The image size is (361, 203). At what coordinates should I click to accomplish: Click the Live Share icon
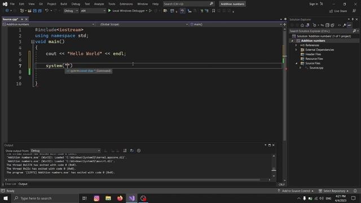click(338, 11)
